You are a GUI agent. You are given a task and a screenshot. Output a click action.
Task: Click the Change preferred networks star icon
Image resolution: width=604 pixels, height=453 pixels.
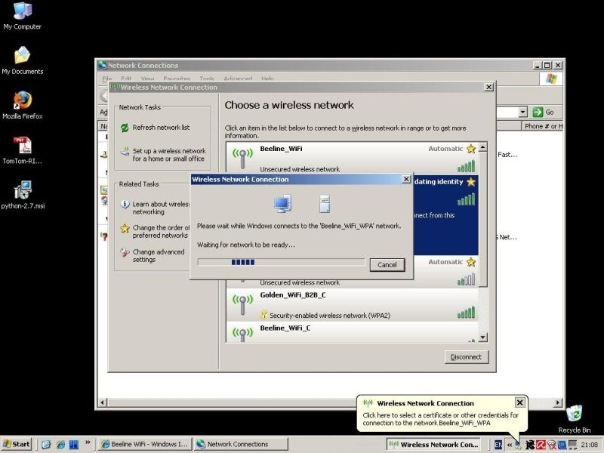pyautogui.click(x=125, y=229)
